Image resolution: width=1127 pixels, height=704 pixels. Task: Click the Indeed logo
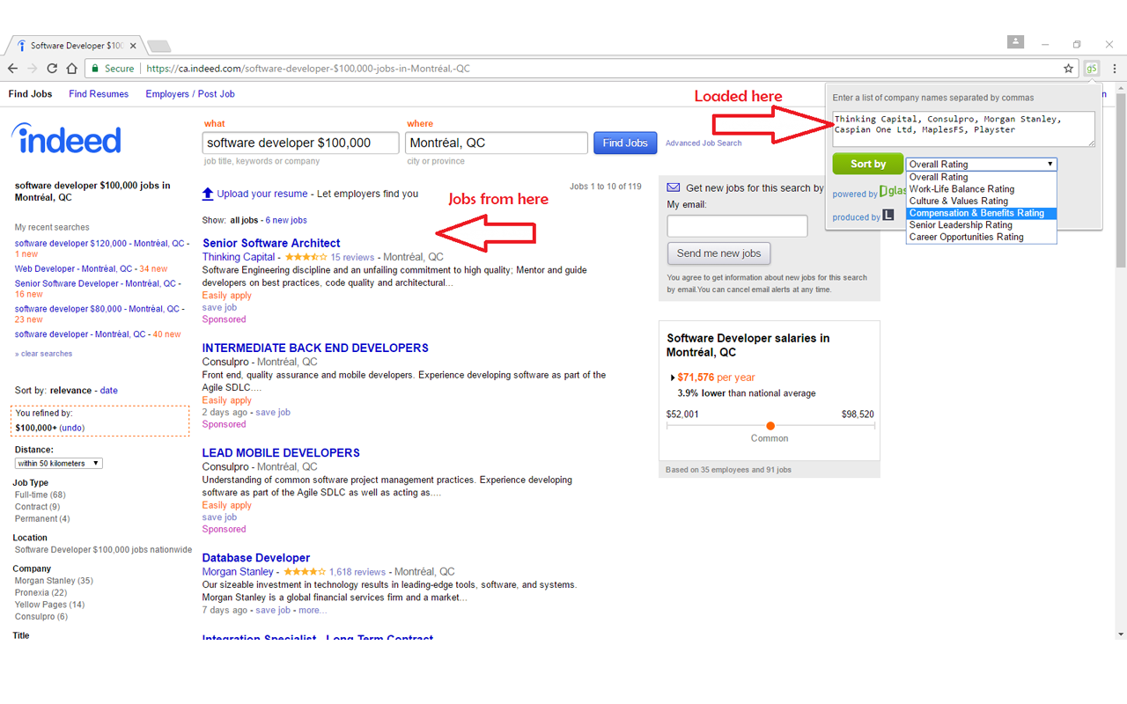[x=66, y=139]
